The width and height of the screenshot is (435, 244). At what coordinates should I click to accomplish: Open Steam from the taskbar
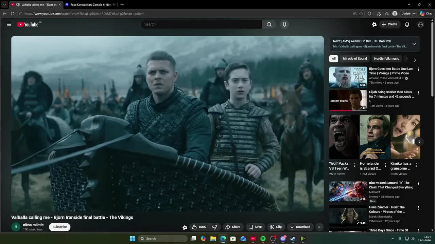[x=293, y=239]
